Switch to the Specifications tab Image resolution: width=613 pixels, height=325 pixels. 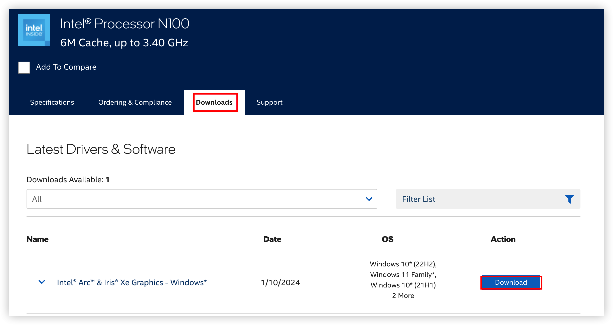pos(52,102)
